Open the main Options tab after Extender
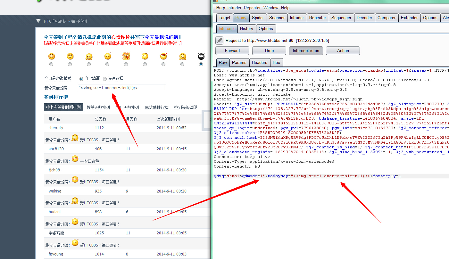Screen dimensions: 449x259 pyautogui.click(x=430, y=18)
